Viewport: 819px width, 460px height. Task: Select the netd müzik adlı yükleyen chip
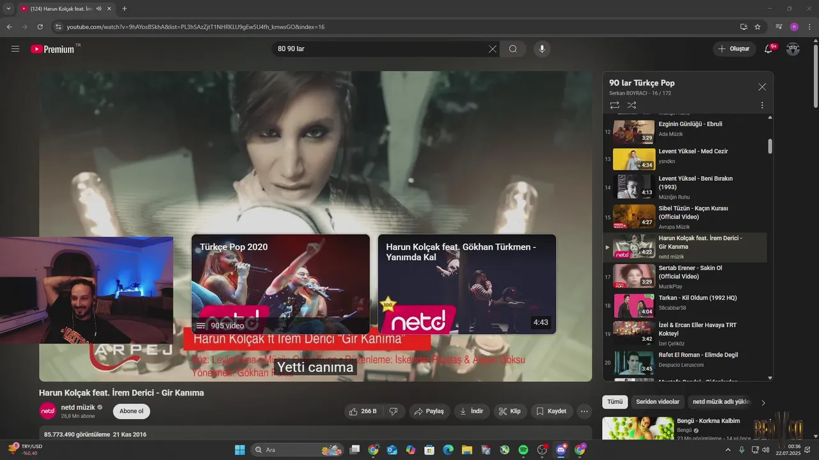coord(722,402)
